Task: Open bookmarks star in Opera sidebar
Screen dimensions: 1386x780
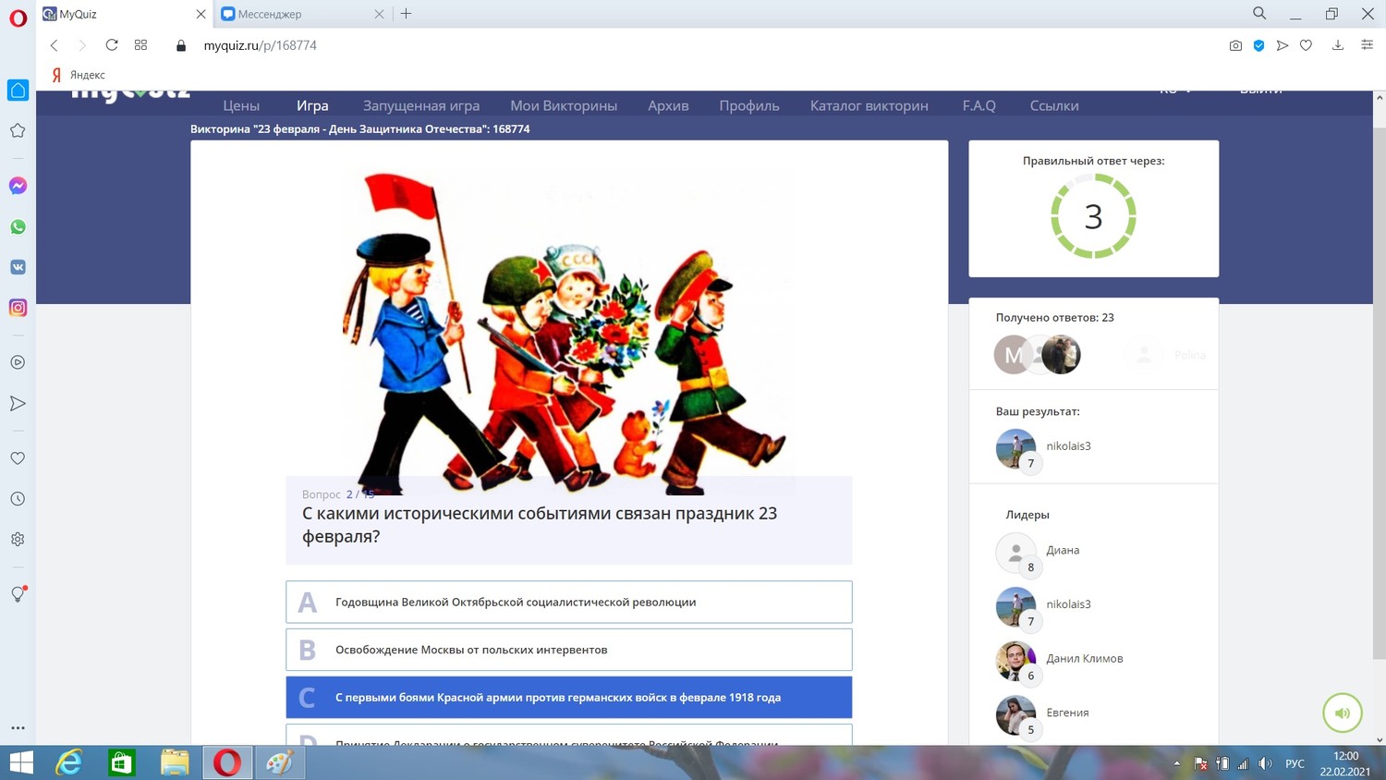Action: pyautogui.click(x=18, y=130)
